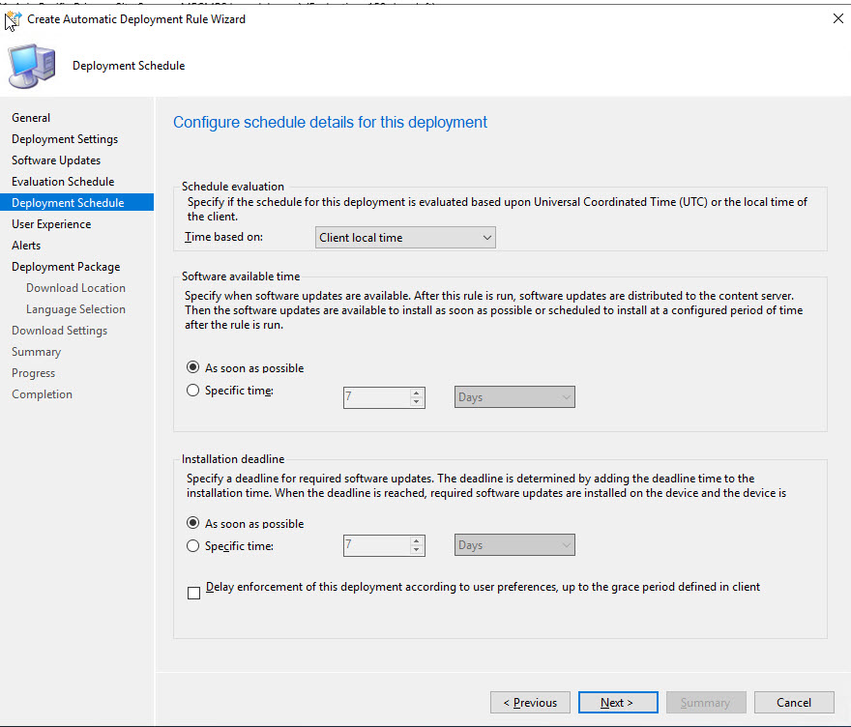Click the Deployment Schedule computer icon
This screenshot has height=727, width=851.
pos(31,66)
